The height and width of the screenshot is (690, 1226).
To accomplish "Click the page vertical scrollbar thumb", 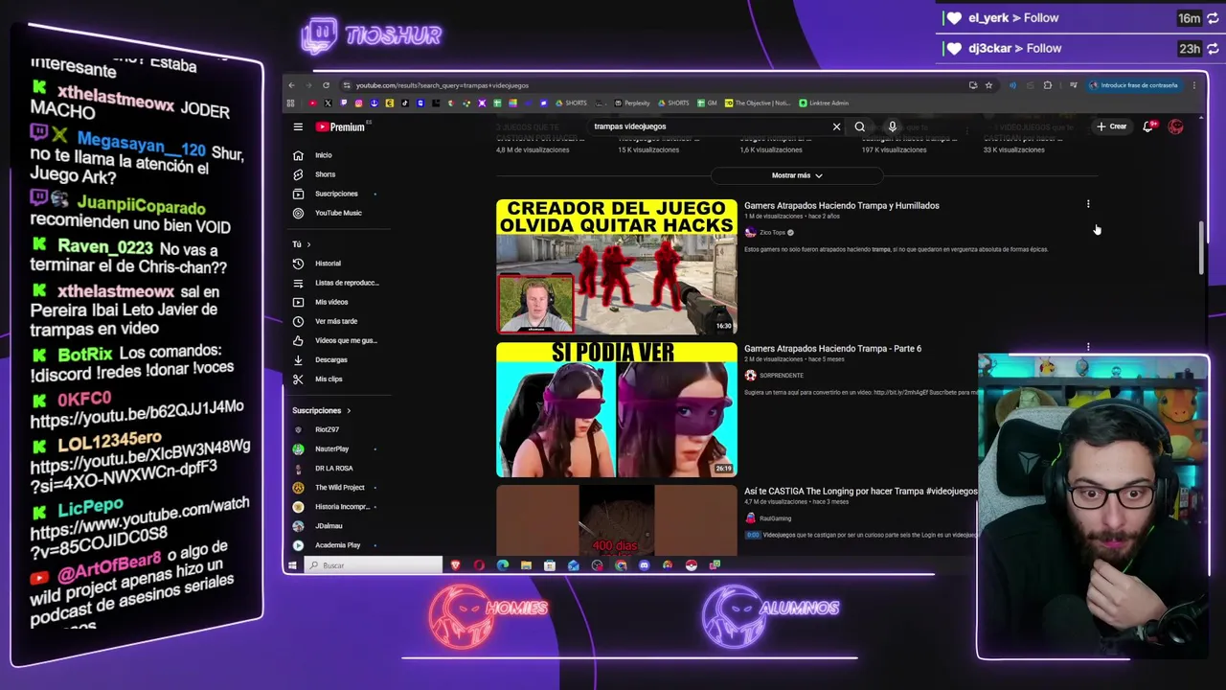I will point(1202,248).
